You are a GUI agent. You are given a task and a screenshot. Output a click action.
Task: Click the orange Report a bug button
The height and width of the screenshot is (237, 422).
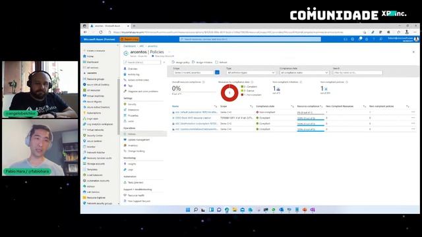[129, 39]
